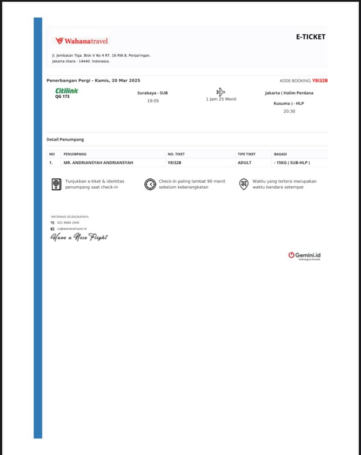
Task: Click the plane location pin icon
Action: pyautogui.click(x=244, y=184)
